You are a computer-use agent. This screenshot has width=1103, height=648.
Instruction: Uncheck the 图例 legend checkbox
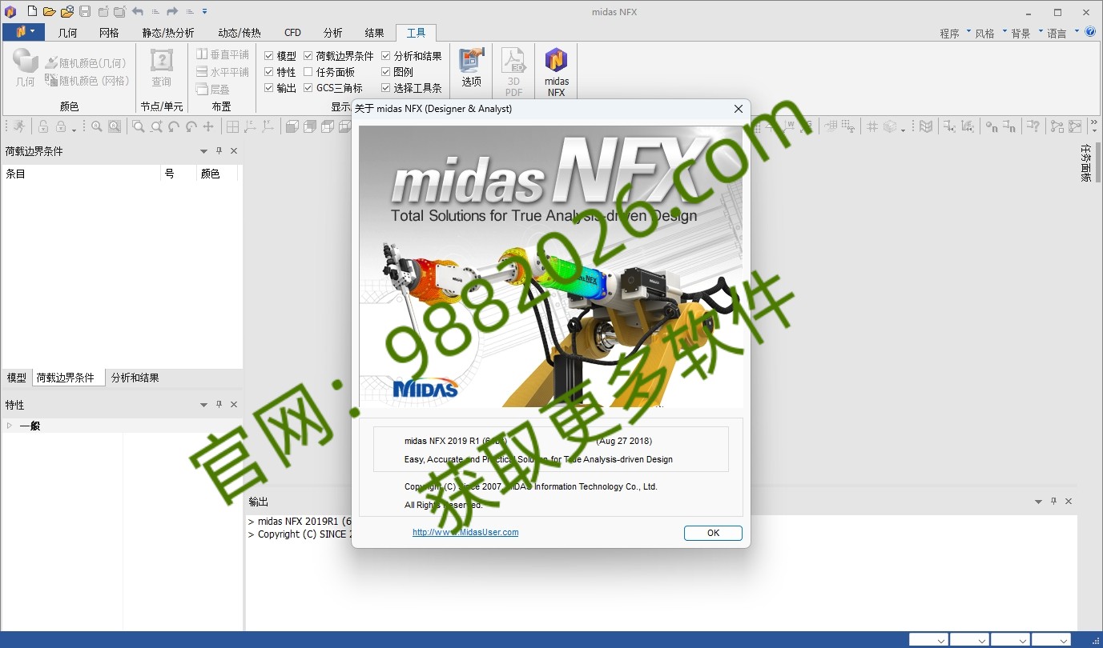386,72
